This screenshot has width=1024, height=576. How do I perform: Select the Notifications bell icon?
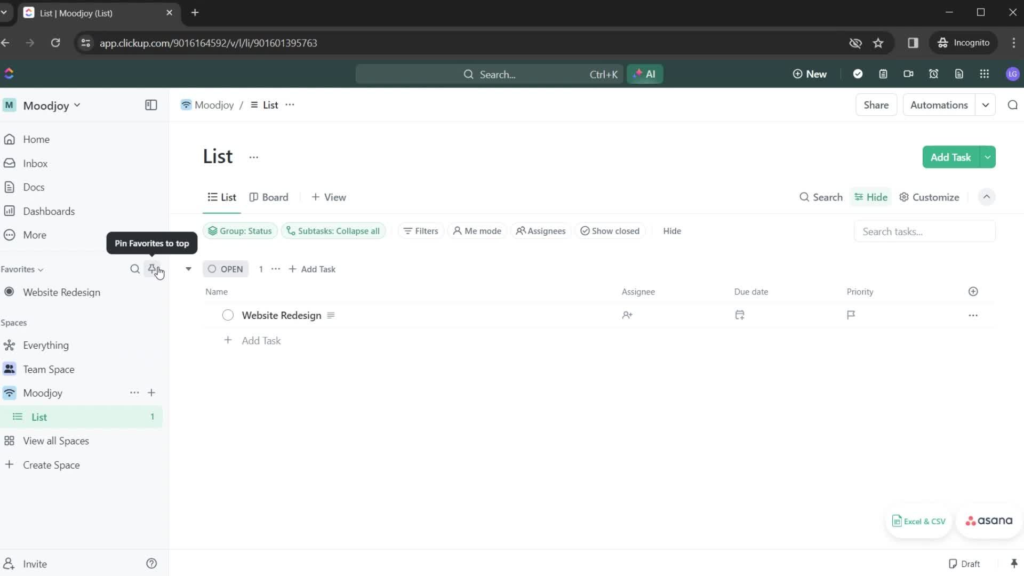[x=935, y=74]
